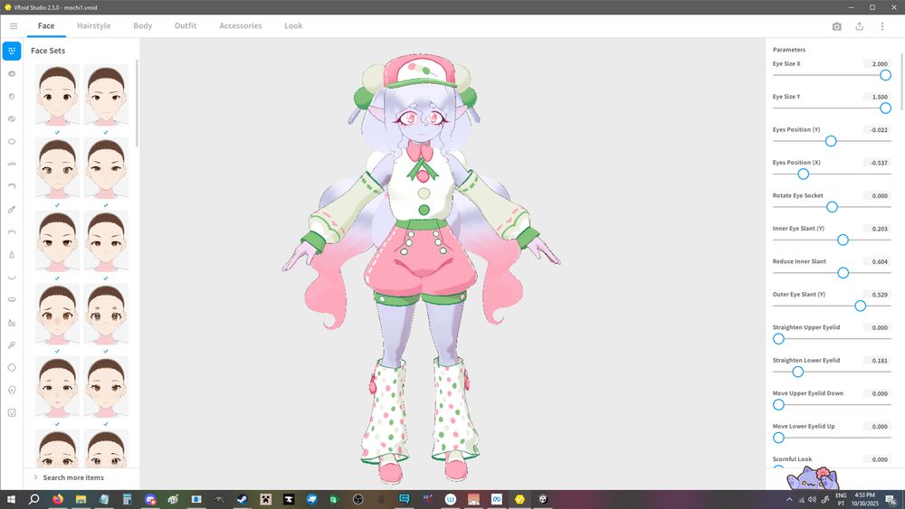
Task: Edit the Eye Size X value 2.000
Action: 877,64
